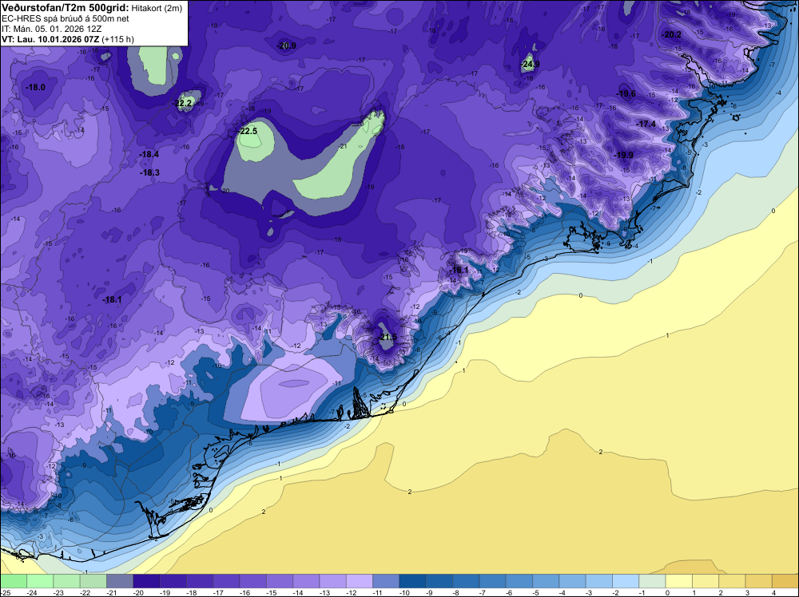This screenshot has height=597, width=799.
Task: Pick the legend swatch labeled -17
Action: pyautogui.click(x=226, y=581)
